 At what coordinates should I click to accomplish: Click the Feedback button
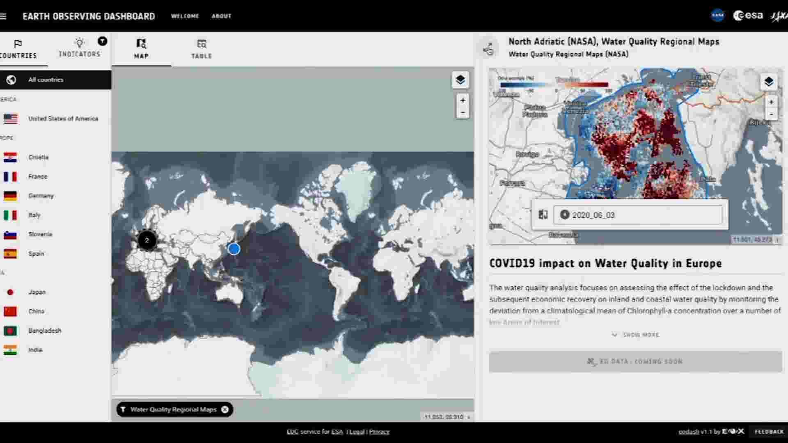coord(769,432)
